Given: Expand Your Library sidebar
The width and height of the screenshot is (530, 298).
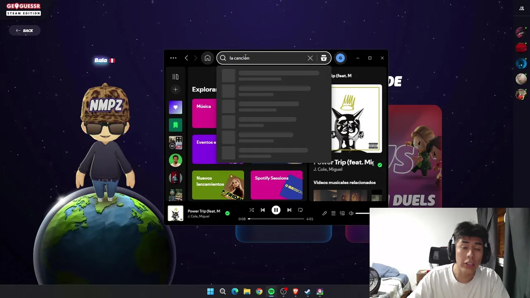Looking at the screenshot, I should tap(175, 77).
